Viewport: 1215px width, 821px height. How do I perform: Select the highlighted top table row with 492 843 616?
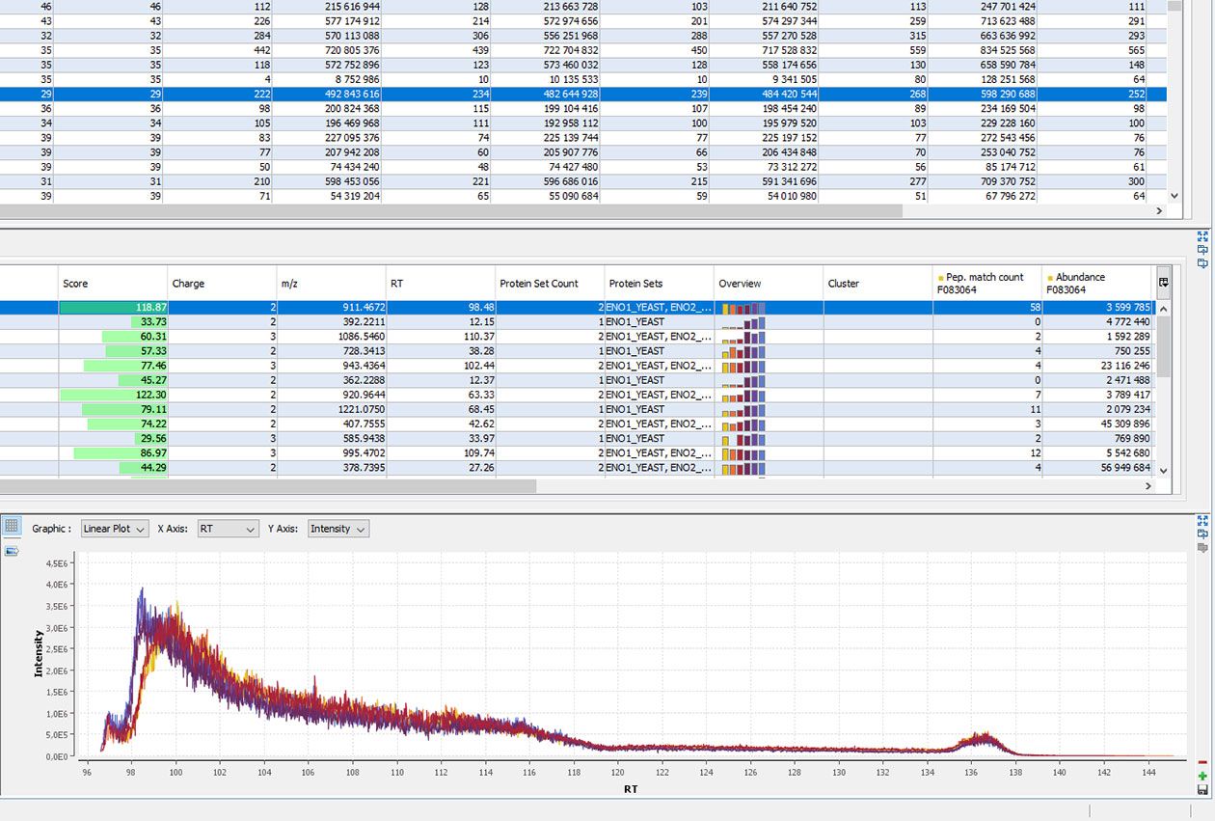pos(583,94)
